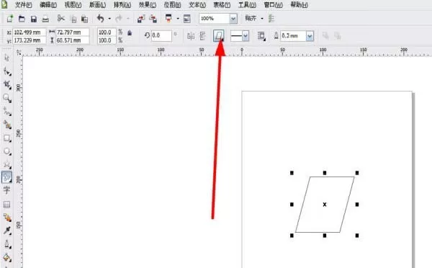Open the 帮助 menu
The height and width of the screenshot is (268, 432).
[300, 5]
